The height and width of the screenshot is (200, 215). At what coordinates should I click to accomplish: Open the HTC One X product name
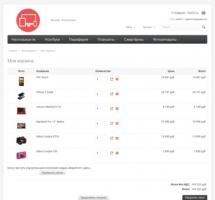click(x=42, y=77)
